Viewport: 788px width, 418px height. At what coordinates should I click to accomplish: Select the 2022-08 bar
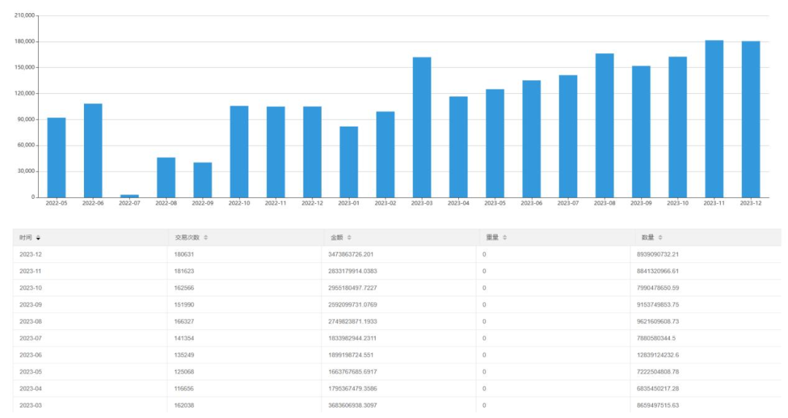click(x=166, y=178)
